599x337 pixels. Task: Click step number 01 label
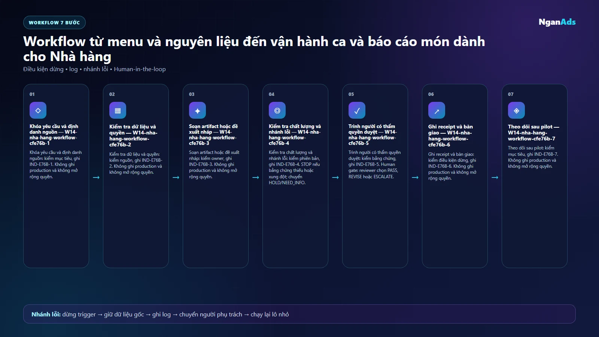(x=32, y=94)
